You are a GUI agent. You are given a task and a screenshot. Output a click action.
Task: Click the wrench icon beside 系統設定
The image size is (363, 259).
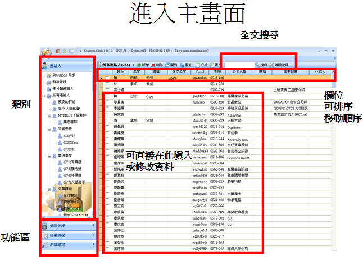(x=45, y=244)
